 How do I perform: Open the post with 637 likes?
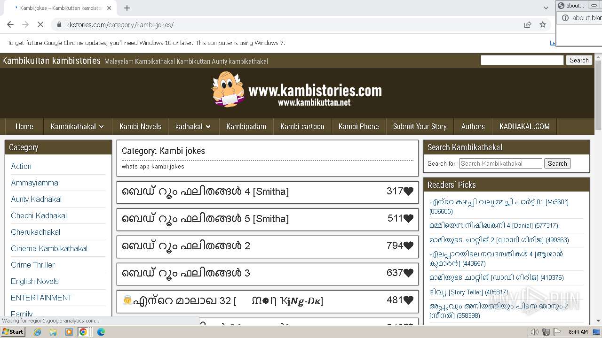point(186,273)
